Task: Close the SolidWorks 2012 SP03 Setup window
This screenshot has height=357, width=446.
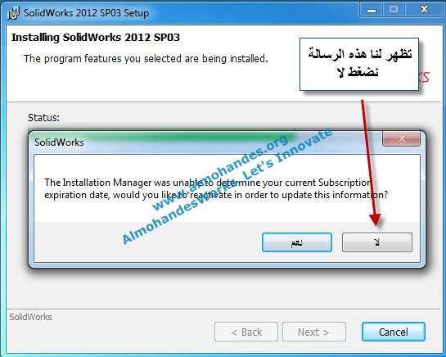Action: [424, 10]
